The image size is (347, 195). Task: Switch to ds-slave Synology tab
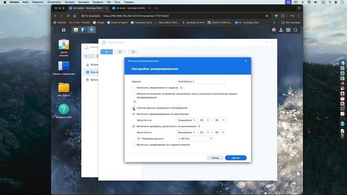point(131,8)
